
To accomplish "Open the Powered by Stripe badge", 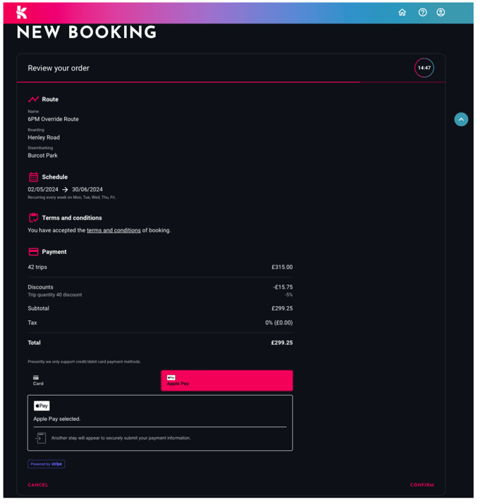I will (47, 464).
